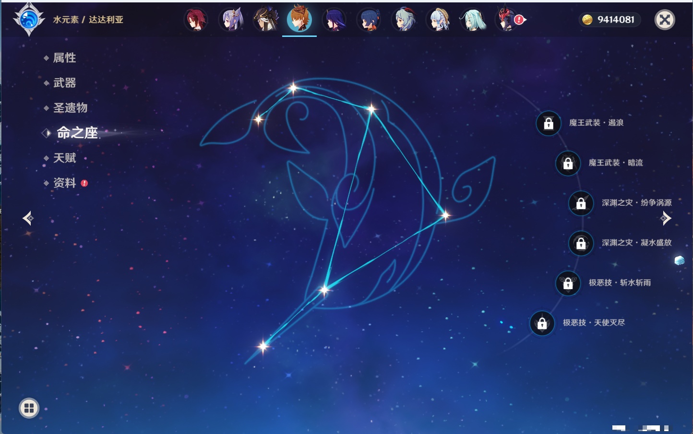Open the 资料 profile tab
The width and height of the screenshot is (693, 434).
click(64, 183)
